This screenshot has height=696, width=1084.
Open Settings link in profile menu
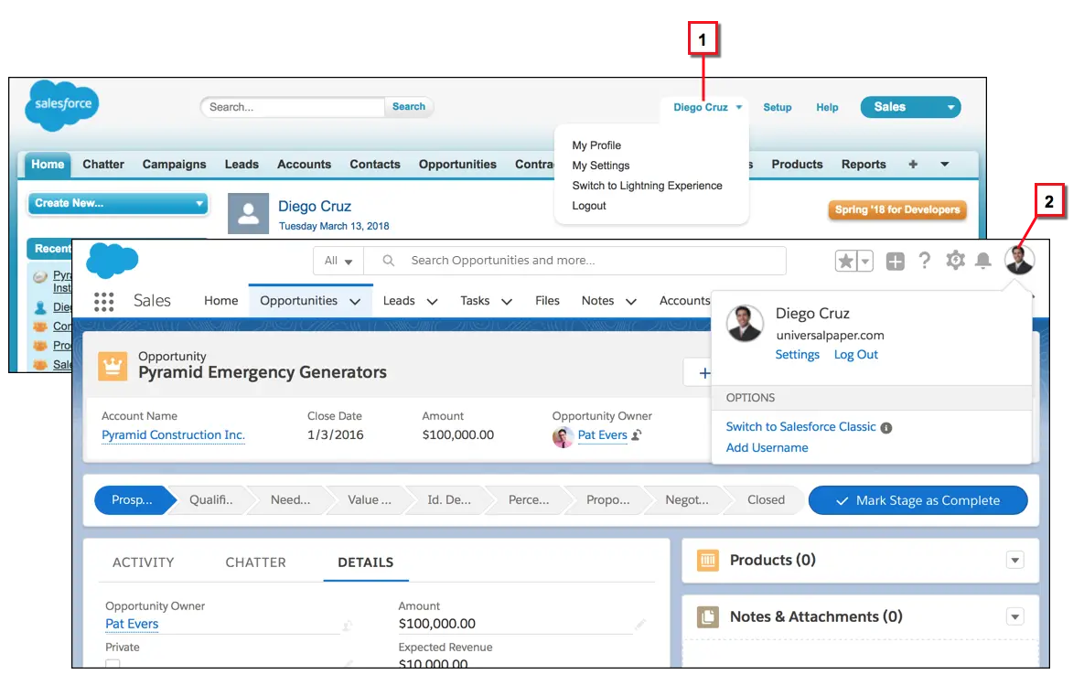797,355
